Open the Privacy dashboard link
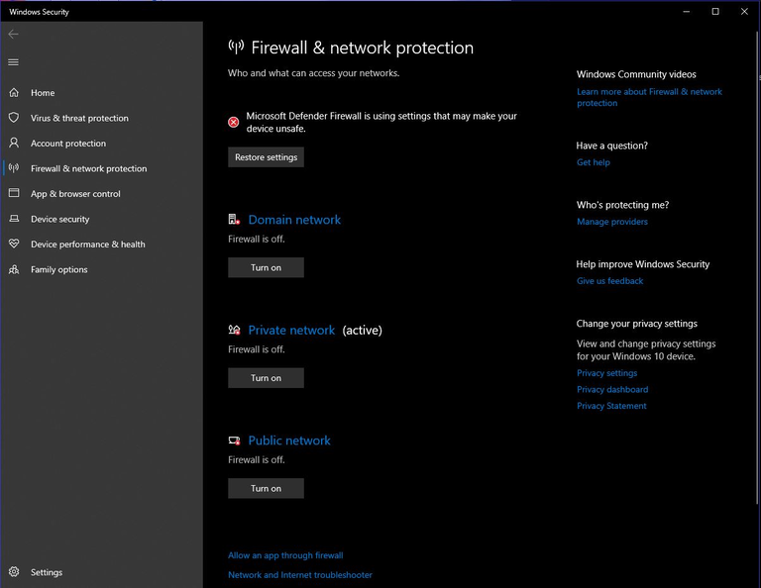Image resolution: width=761 pixels, height=588 pixels. pos(612,390)
